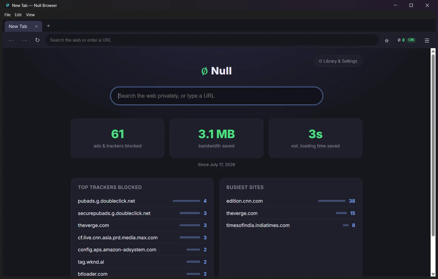Image resolution: width=438 pixels, height=279 pixels.
Task: Select cf.live.cnn.asia.prd.media.max.com row
Action: point(142,237)
